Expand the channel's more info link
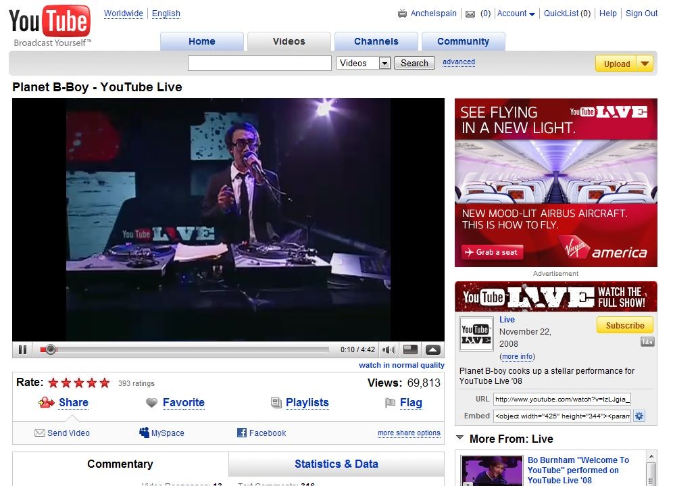673x486 pixels. pyautogui.click(x=517, y=356)
